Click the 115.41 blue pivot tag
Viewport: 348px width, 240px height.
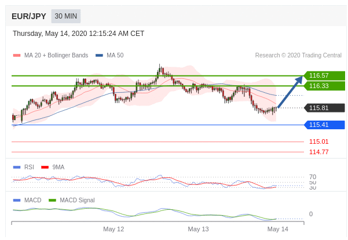pyautogui.click(x=324, y=125)
